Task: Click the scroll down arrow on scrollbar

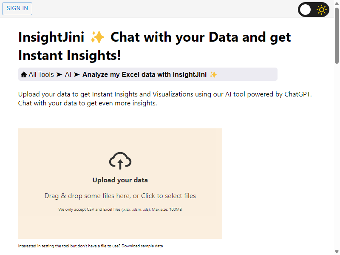Action: coord(337,252)
